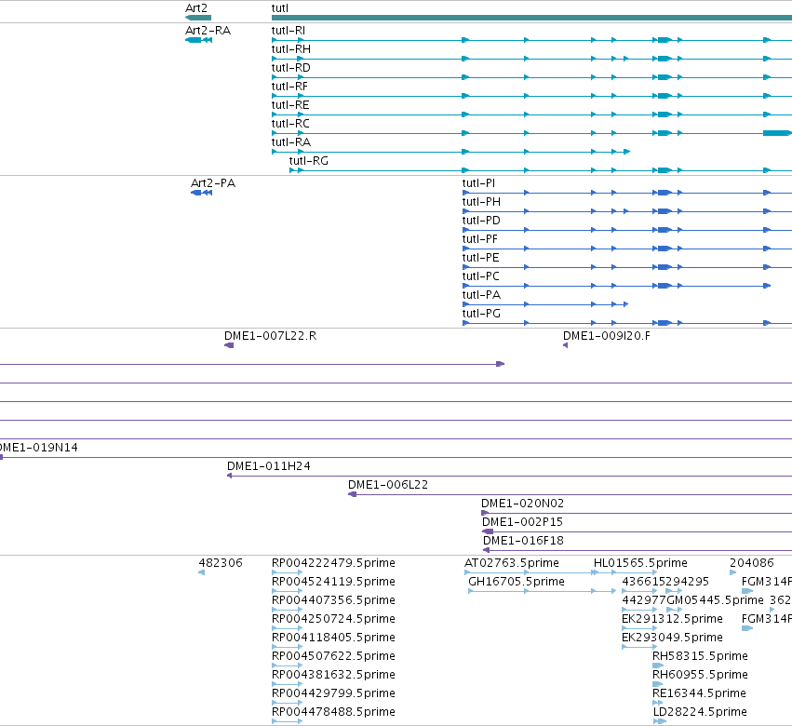The width and height of the screenshot is (792, 726).
Task: Open EST EK293049.5prime
Action: pos(672,638)
